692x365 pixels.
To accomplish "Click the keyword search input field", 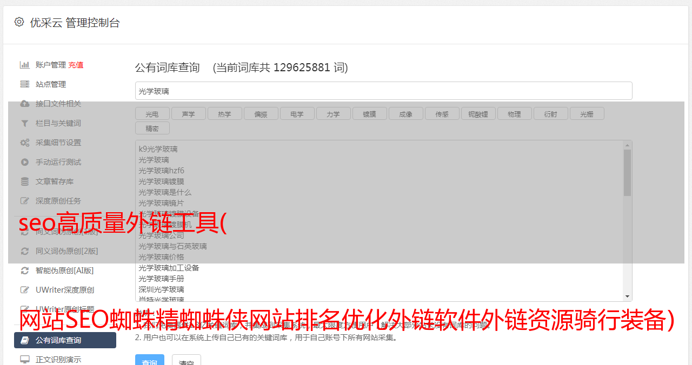I will 384,91.
